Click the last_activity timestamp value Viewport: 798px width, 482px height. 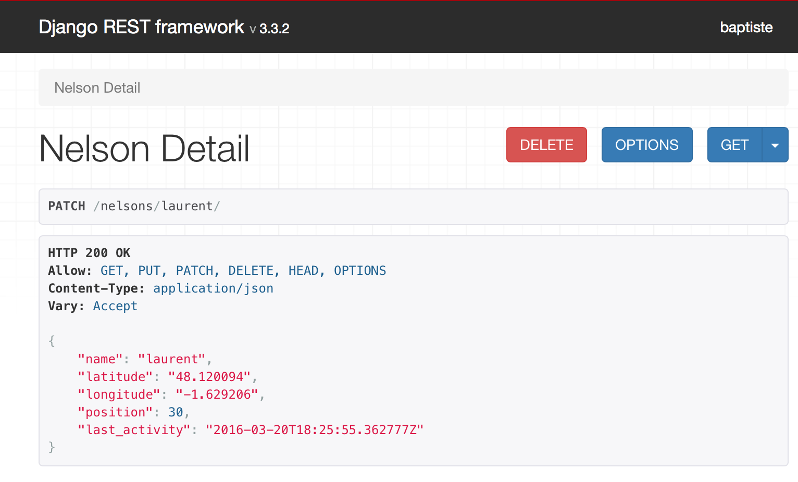(x=315, y=430)
